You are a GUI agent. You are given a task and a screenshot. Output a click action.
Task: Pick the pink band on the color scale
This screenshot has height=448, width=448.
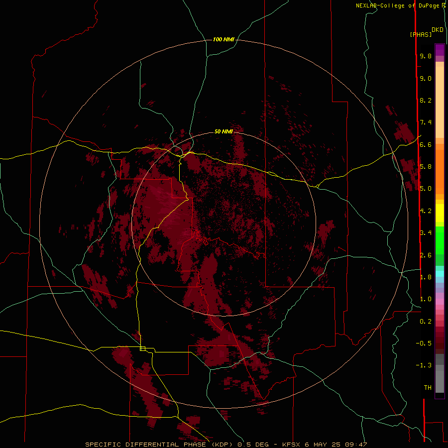tap(440, 302)
